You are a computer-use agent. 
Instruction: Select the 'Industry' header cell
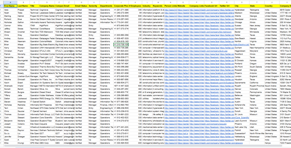pyautogui.click(x=147, y=6)
